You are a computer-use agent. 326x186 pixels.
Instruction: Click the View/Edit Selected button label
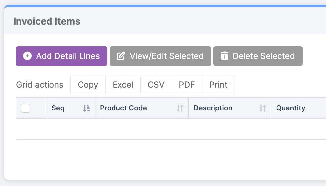point(167,56)
